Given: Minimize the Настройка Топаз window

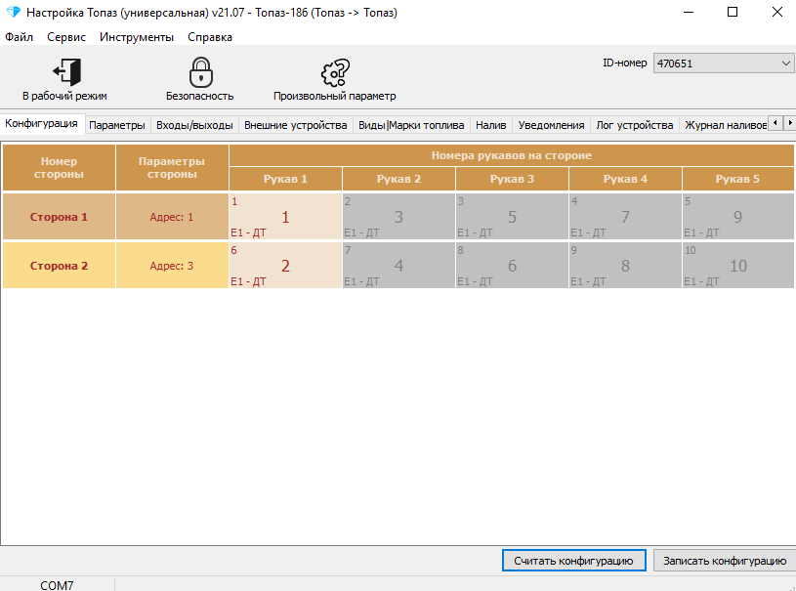Looking at the screenshot, I should [x=689, y=12].
